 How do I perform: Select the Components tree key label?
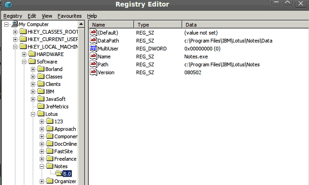click(x=66, y=136)
